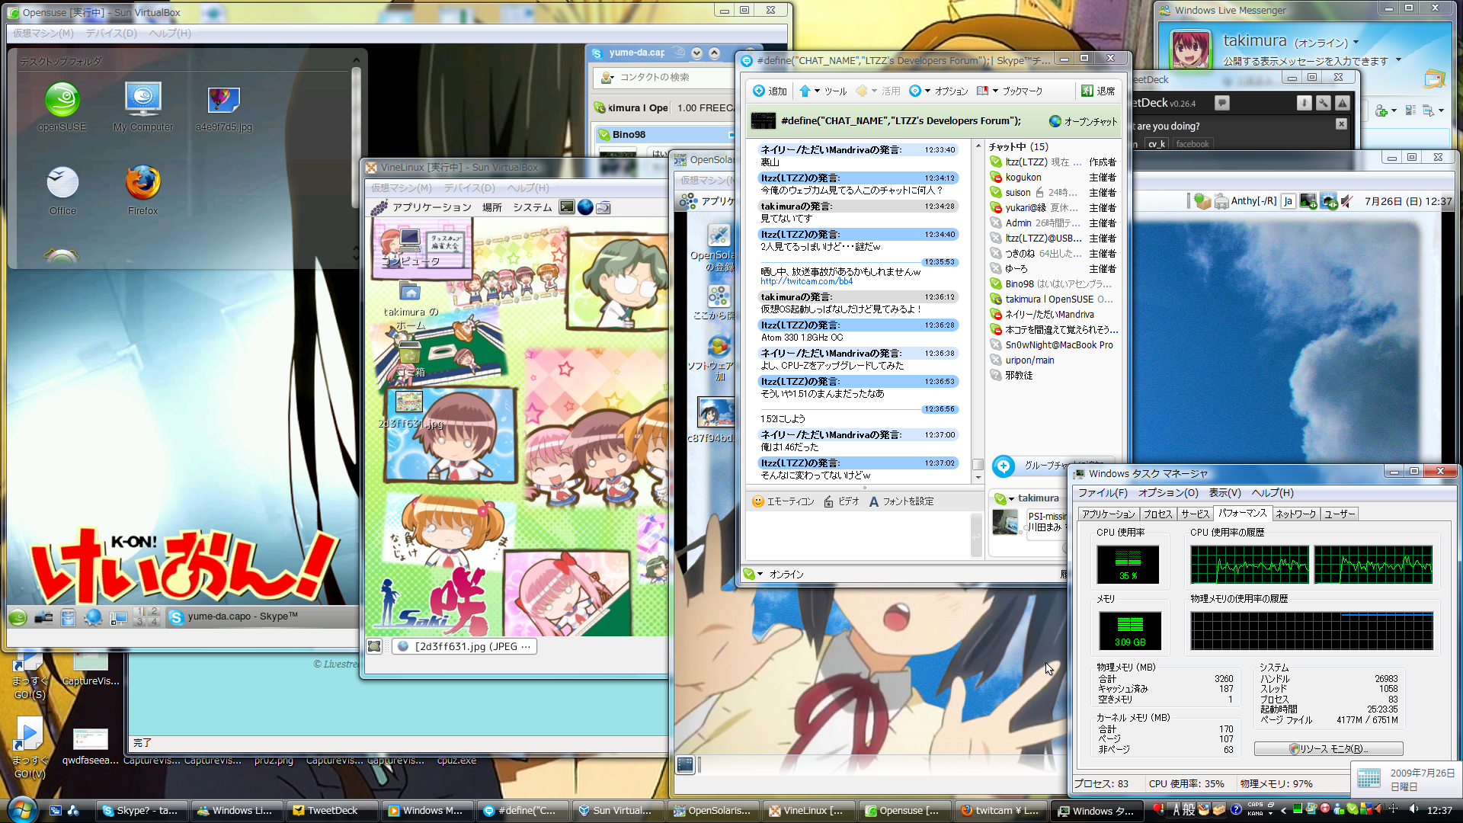The image size is (1463, 823).
Task: Switch to プロセス tab in Task Manager
Action: click(1157, 514)
